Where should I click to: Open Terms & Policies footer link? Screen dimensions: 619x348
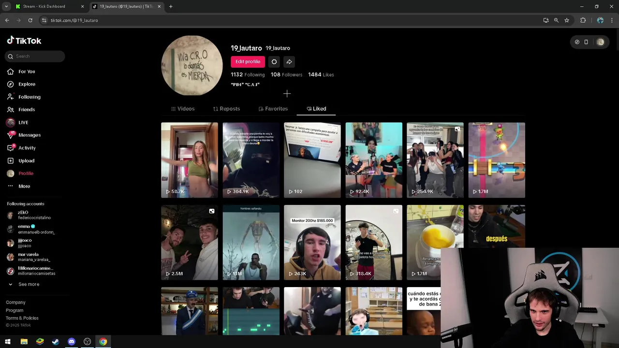pyautogui.click(x=22, y=318)
